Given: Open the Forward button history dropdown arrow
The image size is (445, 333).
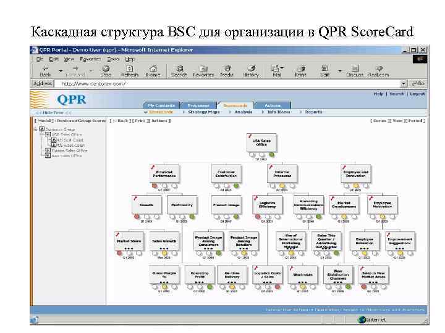Looking at the screenshot, I should 91,71.
